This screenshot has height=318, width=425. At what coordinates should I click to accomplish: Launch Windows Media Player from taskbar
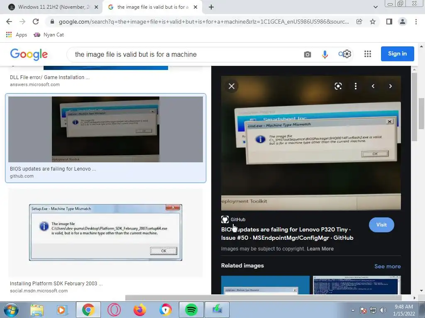point(62,310)
